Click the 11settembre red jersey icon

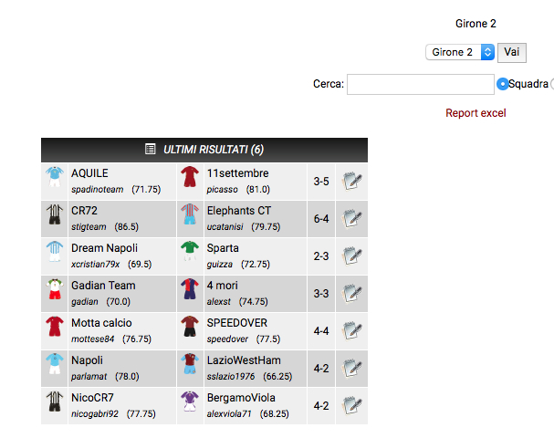(189, 179)
